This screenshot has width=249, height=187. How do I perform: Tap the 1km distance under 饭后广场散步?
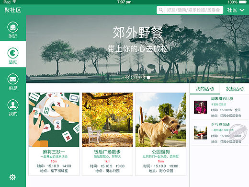107,161
